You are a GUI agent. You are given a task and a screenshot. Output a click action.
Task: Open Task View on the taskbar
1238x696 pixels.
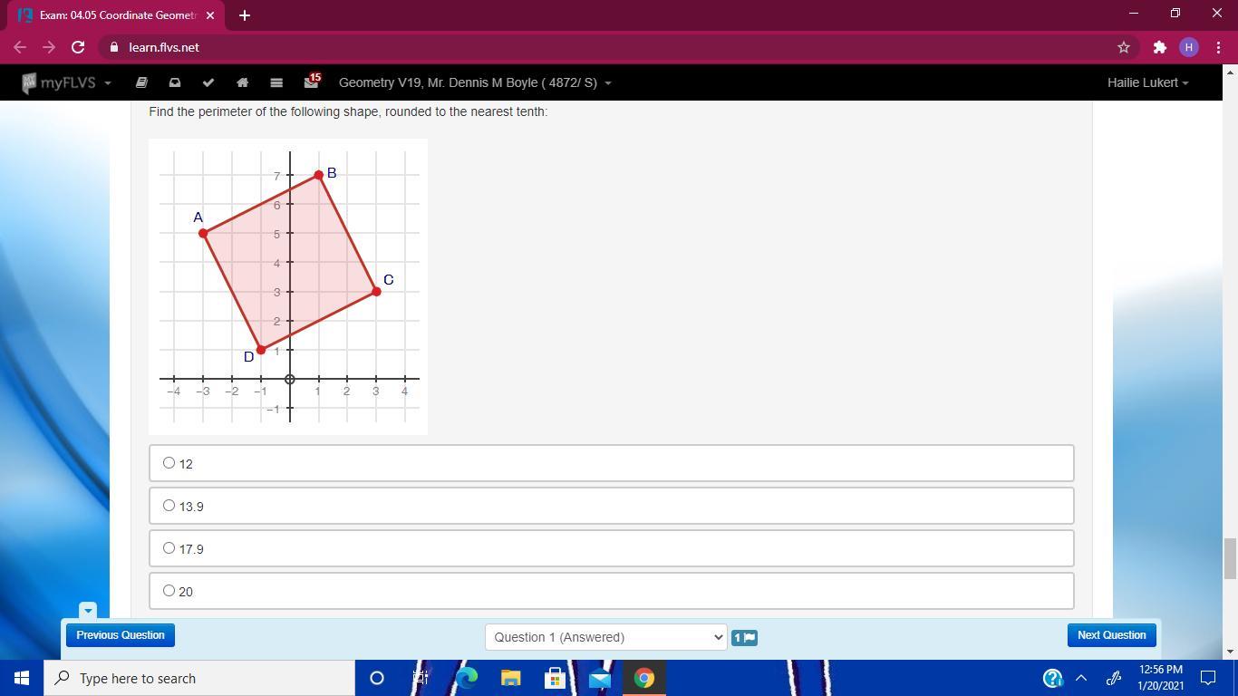421,678
